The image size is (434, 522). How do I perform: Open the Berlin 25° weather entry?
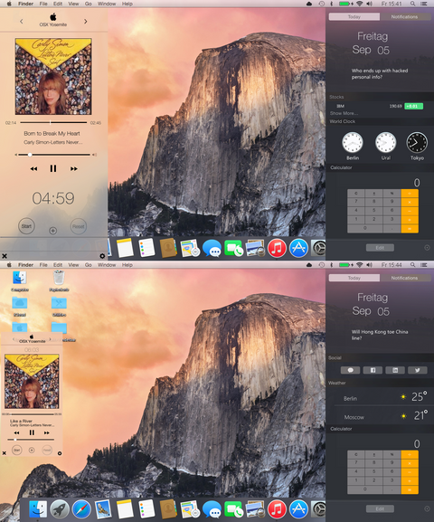click(x=380, y=397)
